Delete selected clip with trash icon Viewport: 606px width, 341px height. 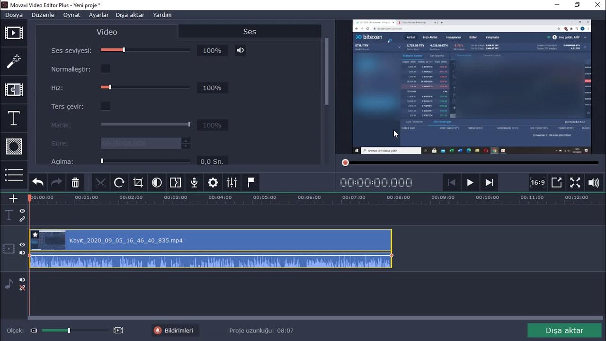coord(75,182)
